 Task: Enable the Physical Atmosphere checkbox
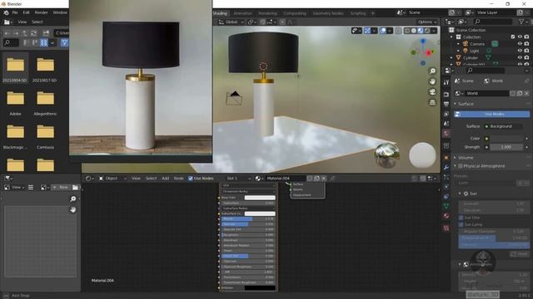pyautogui.click(x=461, y=166)
